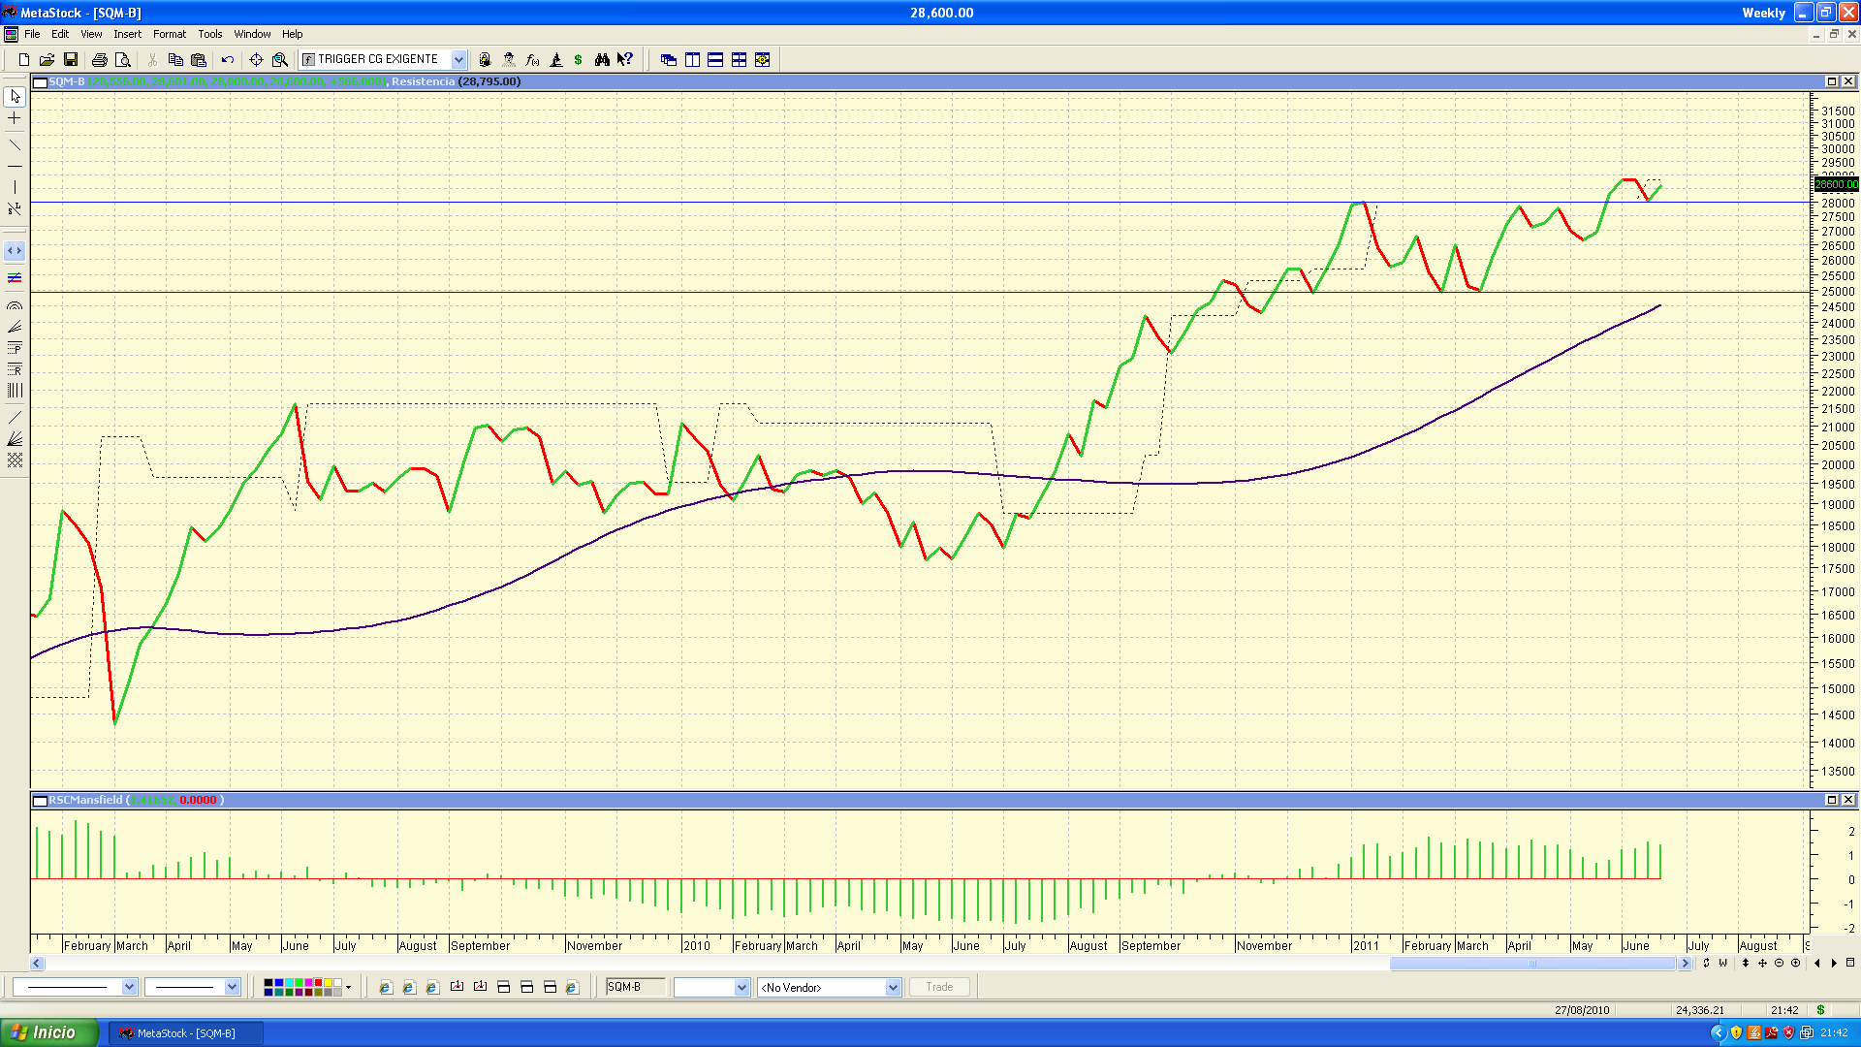Click the green dollar sign toolbar icon
This screenshot has height=1047, width=1861.
pos(579,60)
